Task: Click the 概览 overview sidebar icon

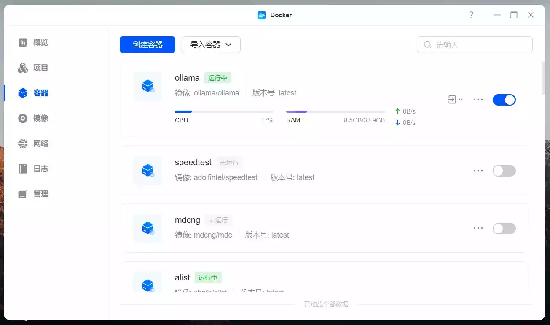Action: (x=23, y=42)
